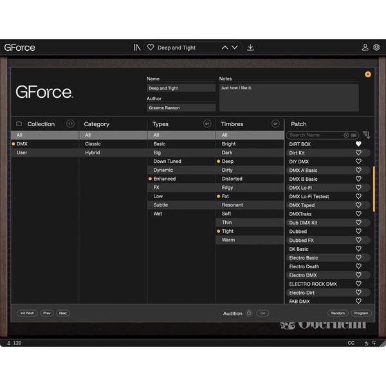Click the Prev button

[x=47, y=313]
